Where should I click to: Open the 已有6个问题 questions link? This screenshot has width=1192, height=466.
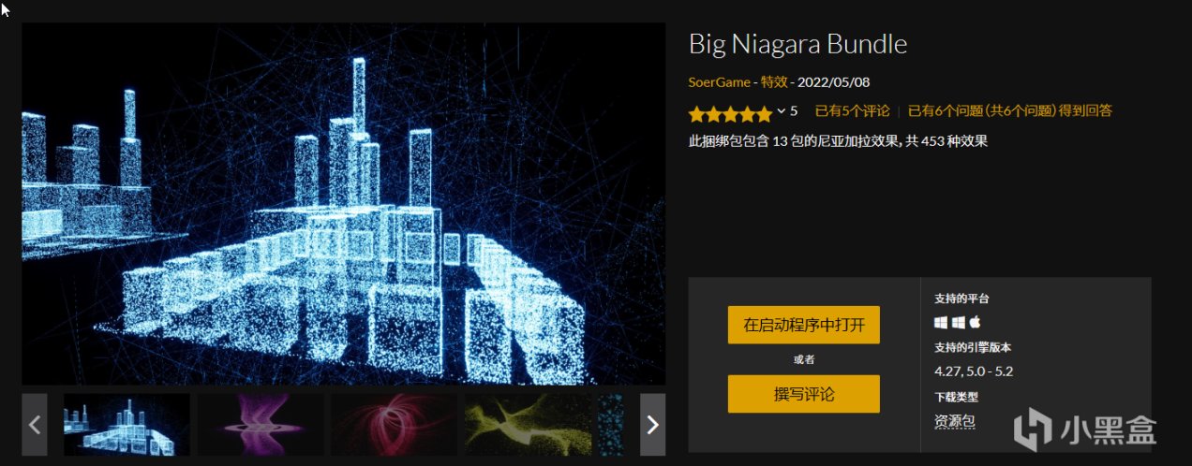(x=1010, y=110)
